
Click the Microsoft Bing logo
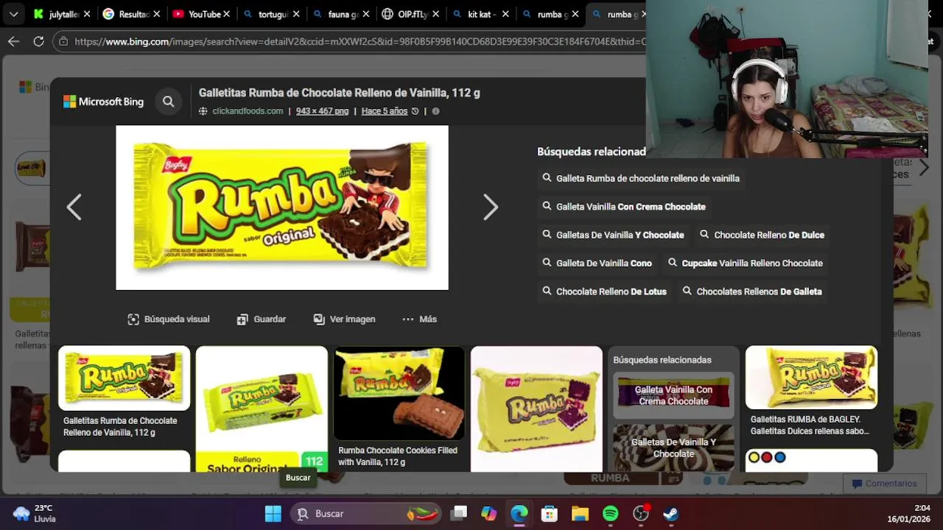pos(103,102)
